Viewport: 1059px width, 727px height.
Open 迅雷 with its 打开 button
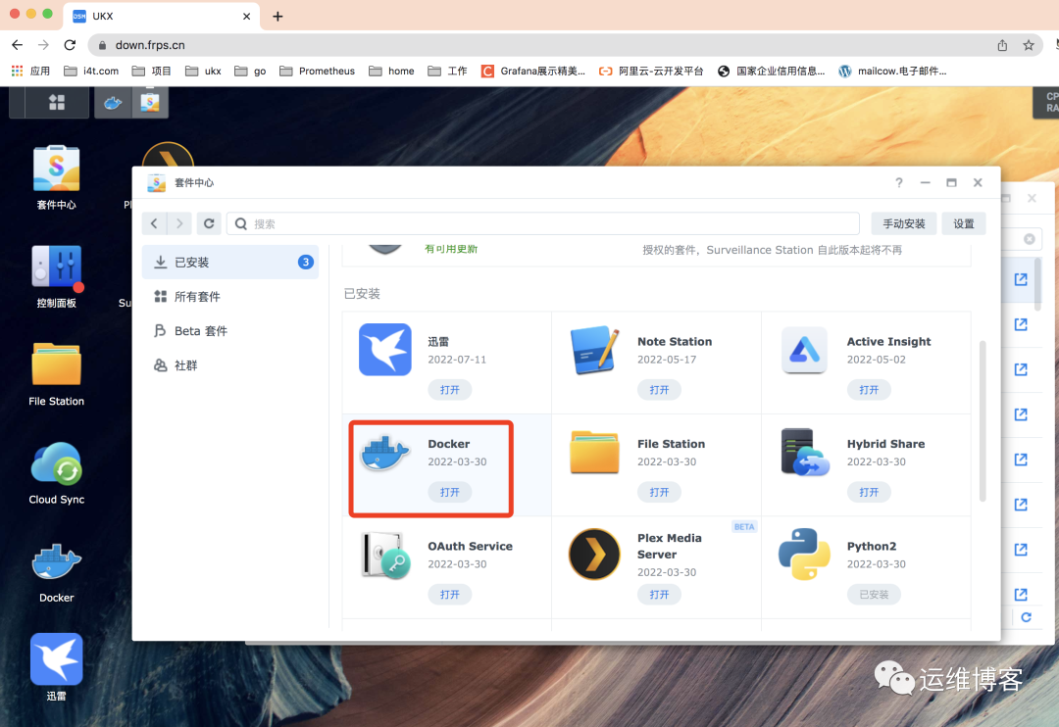coord(450,390)
